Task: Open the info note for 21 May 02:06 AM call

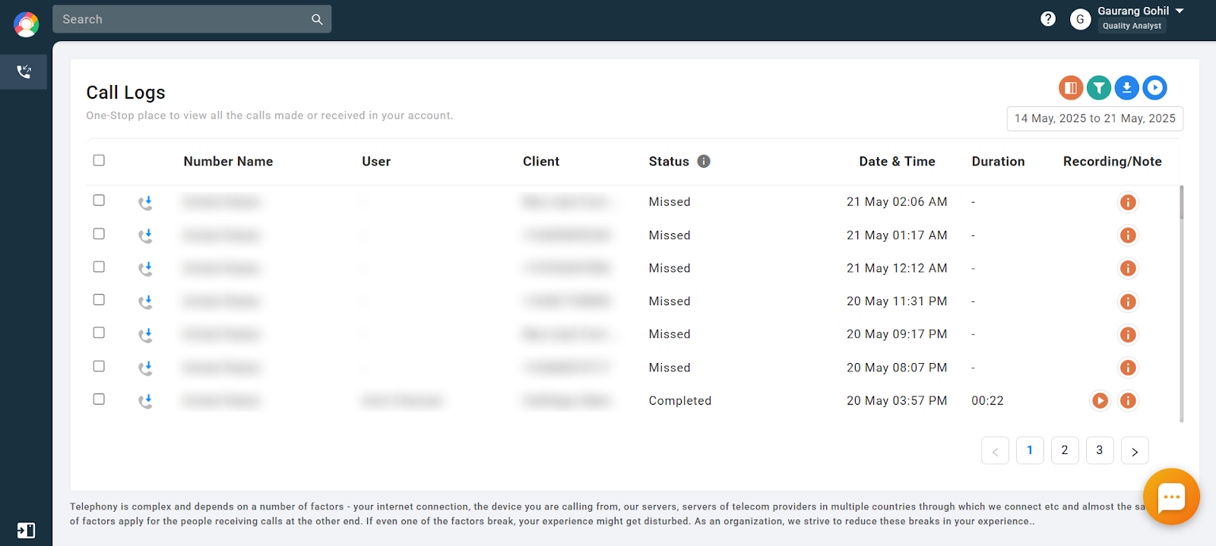Action: click(1128, 202)
